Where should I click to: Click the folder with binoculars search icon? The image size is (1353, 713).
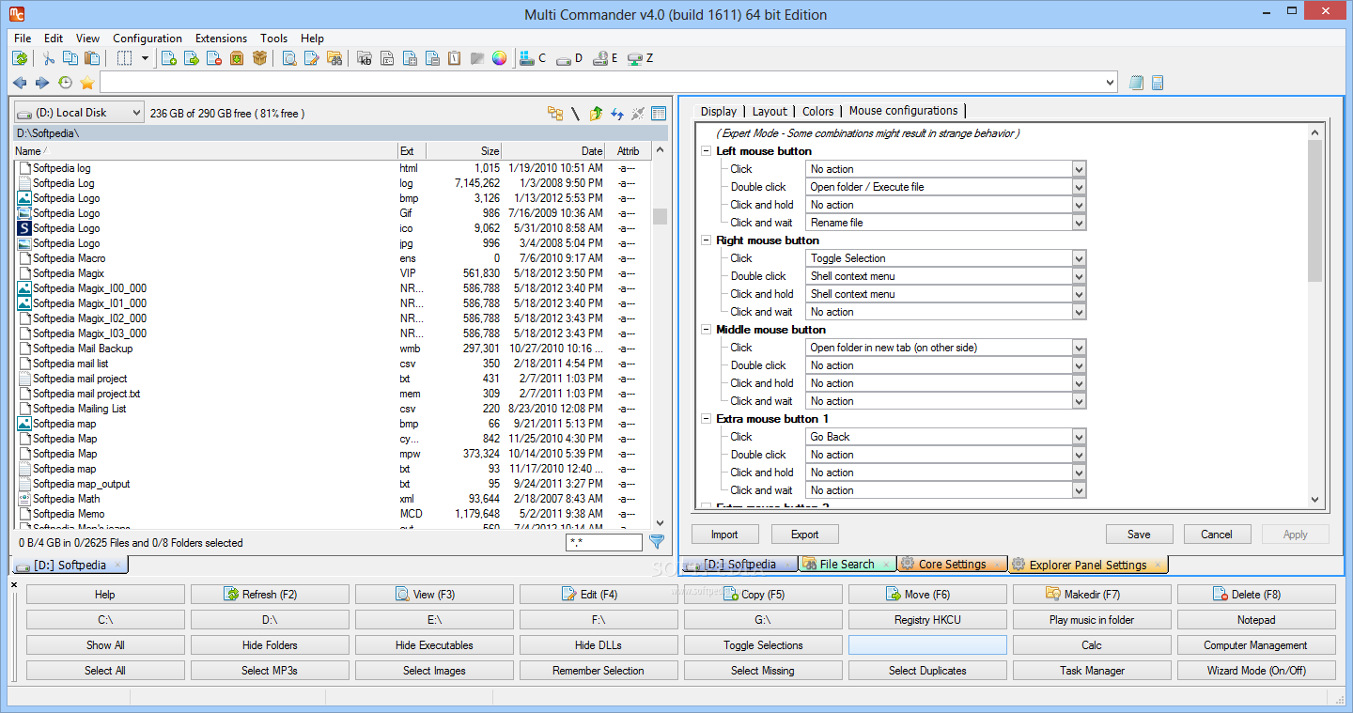coord(334,58)
